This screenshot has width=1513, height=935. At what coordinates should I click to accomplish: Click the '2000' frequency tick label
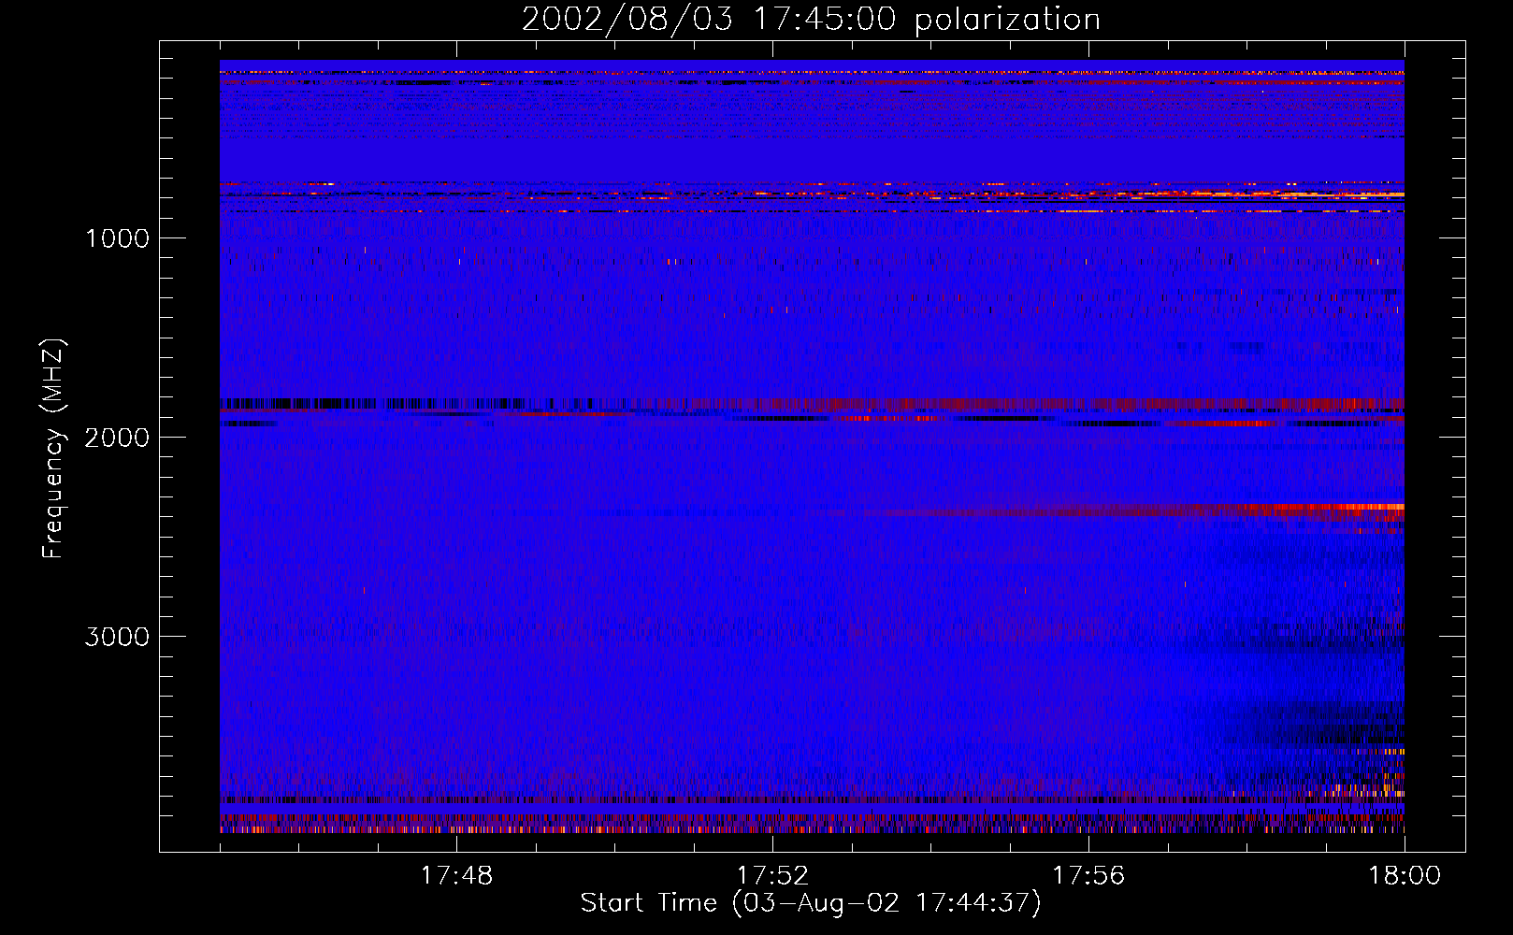click(x=117, y=438)
